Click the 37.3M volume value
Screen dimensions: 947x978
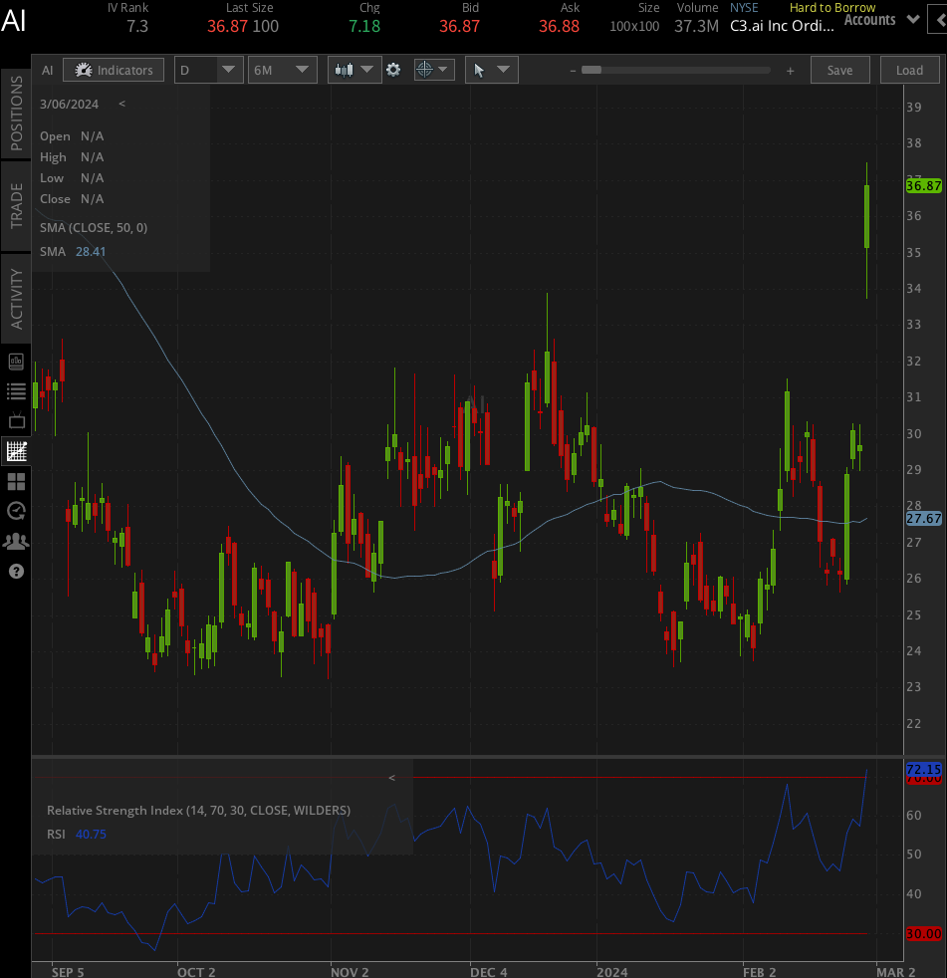tap(696, 26)
